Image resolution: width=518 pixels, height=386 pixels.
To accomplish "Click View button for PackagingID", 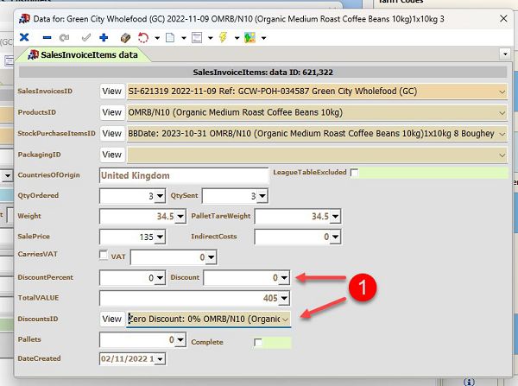I will (112, 155).
